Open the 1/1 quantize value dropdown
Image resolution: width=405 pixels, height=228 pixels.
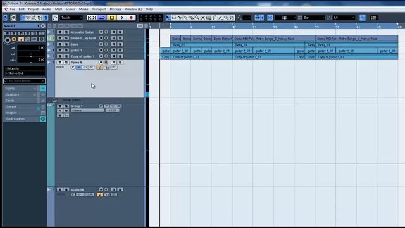(x=344, y=18)
